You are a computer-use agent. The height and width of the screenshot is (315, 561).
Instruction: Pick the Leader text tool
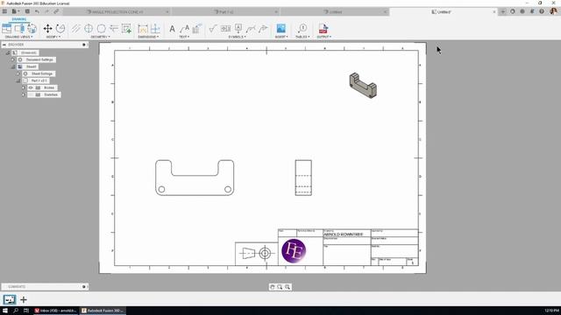[184, 29]
